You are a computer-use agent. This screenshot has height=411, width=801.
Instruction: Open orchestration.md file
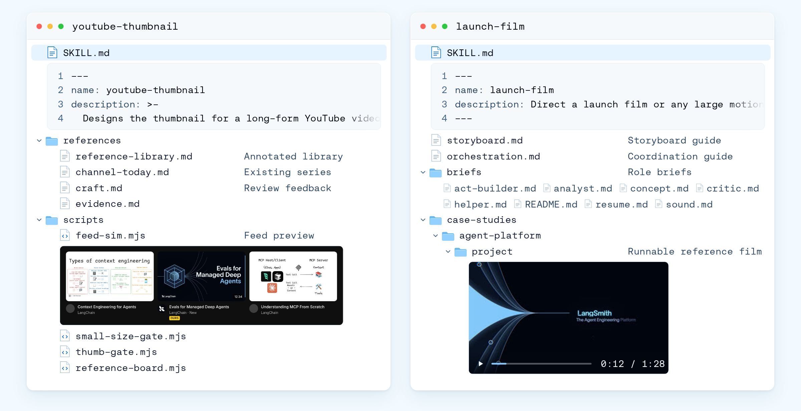[493, 156]
